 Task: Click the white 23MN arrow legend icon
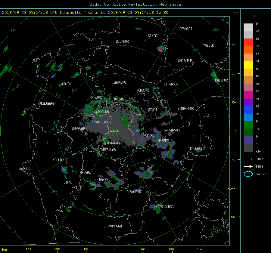(248, 166)
